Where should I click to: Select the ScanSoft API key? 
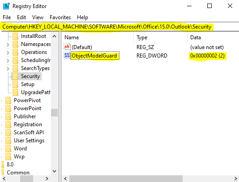coord(29,132)
